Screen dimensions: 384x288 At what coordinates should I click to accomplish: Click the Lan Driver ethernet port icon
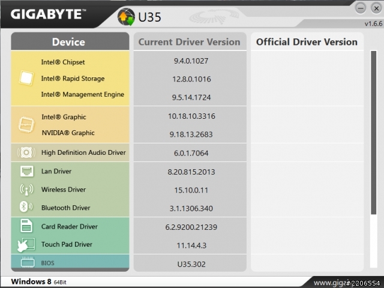pyautogui.click(x=26, y=171)
